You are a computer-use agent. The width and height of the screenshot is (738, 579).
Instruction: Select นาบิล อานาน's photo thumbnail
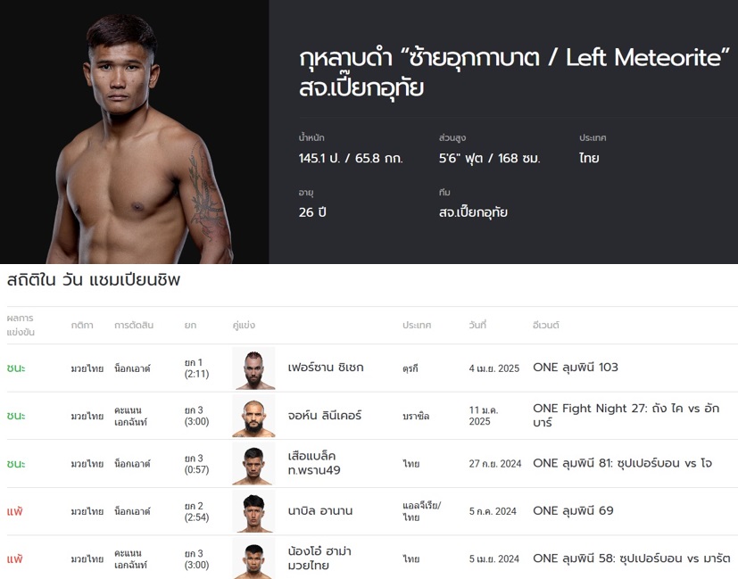coord(253,511)
